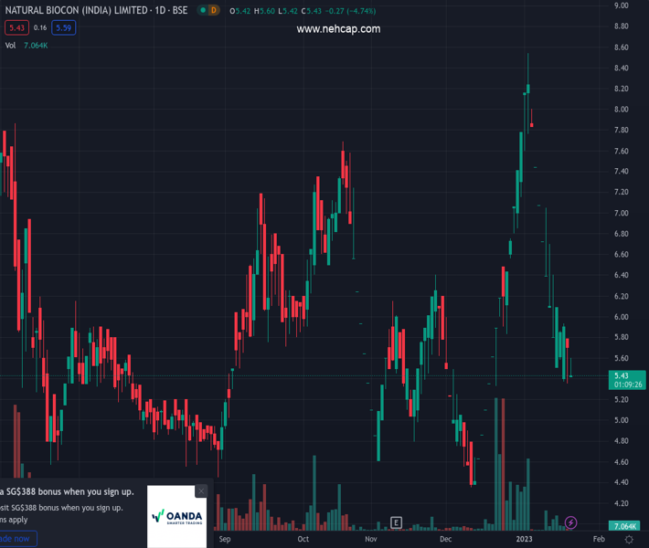
Task: Click the 2023 label on time axis
Action: coord(524,540)
